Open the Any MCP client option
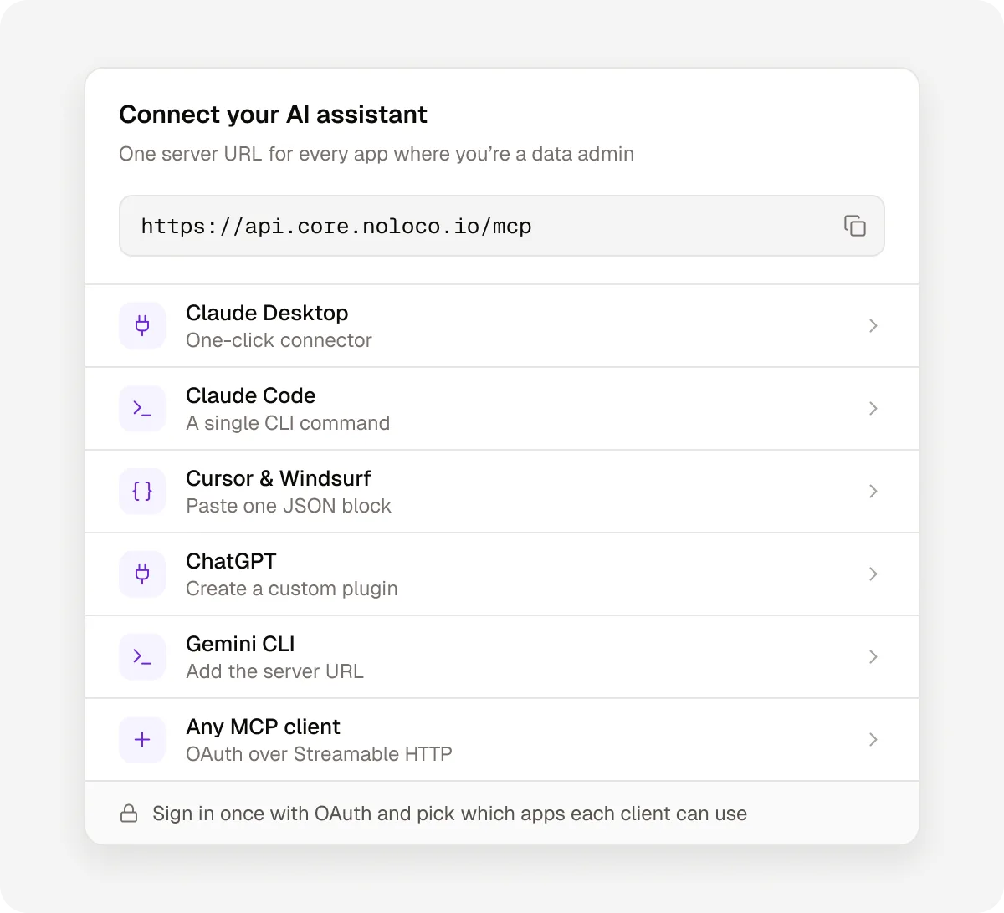Viewport: 1004px width, 913px height. click(x=502, y=740)
